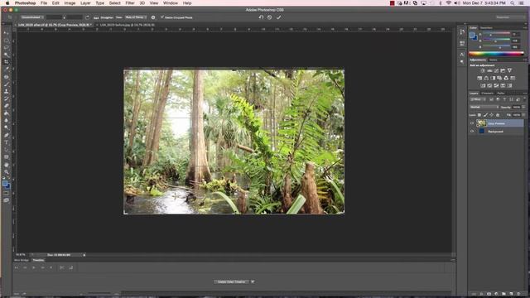Open the Apple menu
This screenshot has width=530, height=298.
(x=7, y=3)
